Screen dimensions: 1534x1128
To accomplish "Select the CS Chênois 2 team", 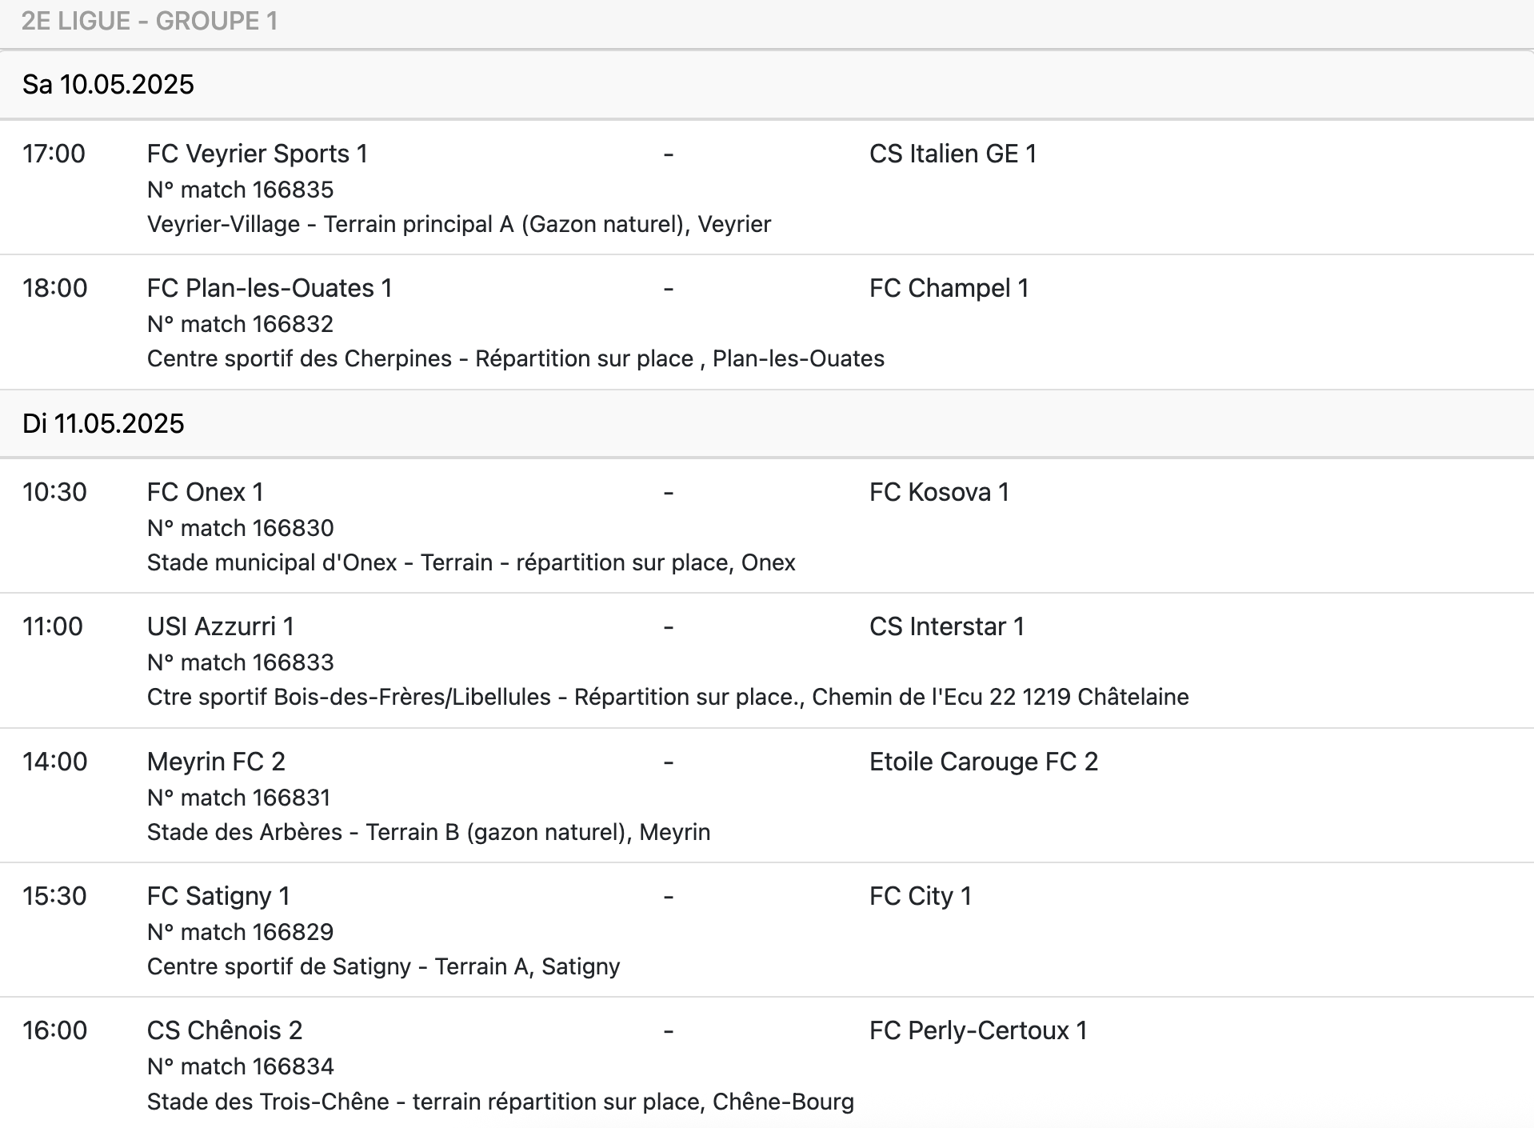I will click(x=225, y=1030).
